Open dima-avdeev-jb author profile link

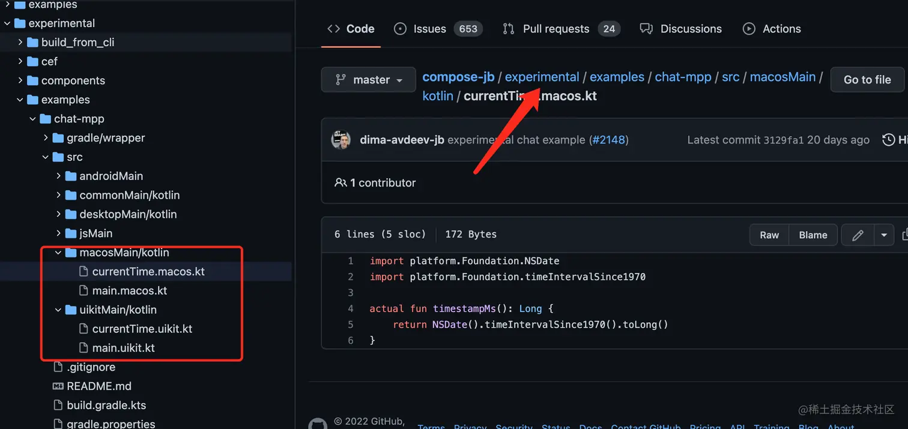[x=402, y=140]
